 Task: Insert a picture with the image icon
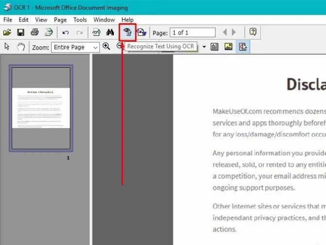point(229,46)
